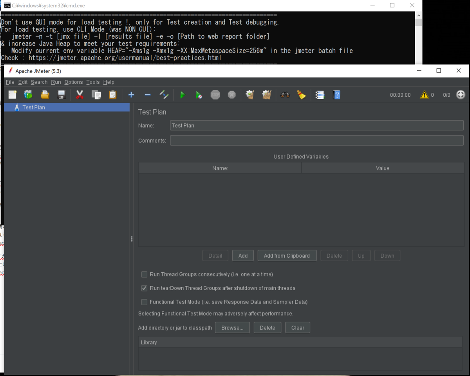
Task: Clear all results with double broom icon
Action: 267,95
